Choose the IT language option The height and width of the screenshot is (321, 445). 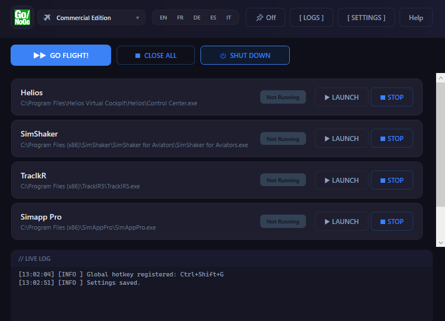coord(229,18)
